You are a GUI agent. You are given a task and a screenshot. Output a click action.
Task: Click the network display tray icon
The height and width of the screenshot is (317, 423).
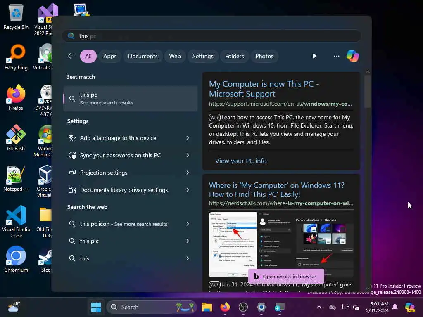click(x=345, y=307)
